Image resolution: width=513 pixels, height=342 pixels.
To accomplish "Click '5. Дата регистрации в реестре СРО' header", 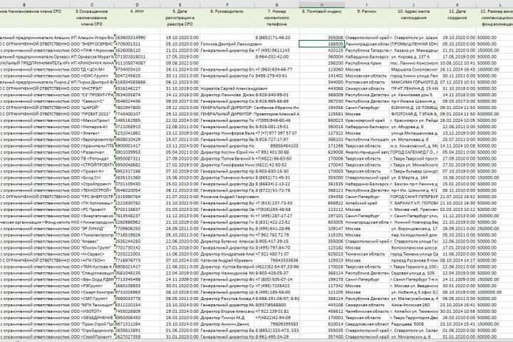I will click(x=180, y=18).
